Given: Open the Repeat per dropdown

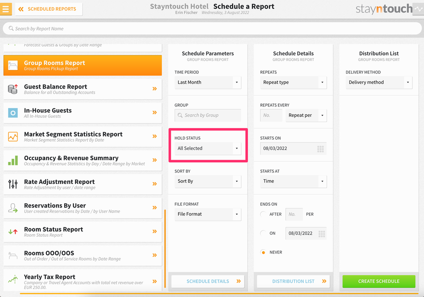Looking at the screenshot, I should pyautogui.click(x=306, y=115).
